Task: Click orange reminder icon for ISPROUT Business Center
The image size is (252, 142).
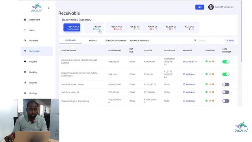Action: 213,62
